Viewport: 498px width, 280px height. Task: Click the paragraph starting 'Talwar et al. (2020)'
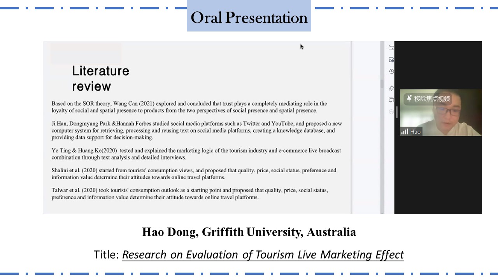(189, 194)
